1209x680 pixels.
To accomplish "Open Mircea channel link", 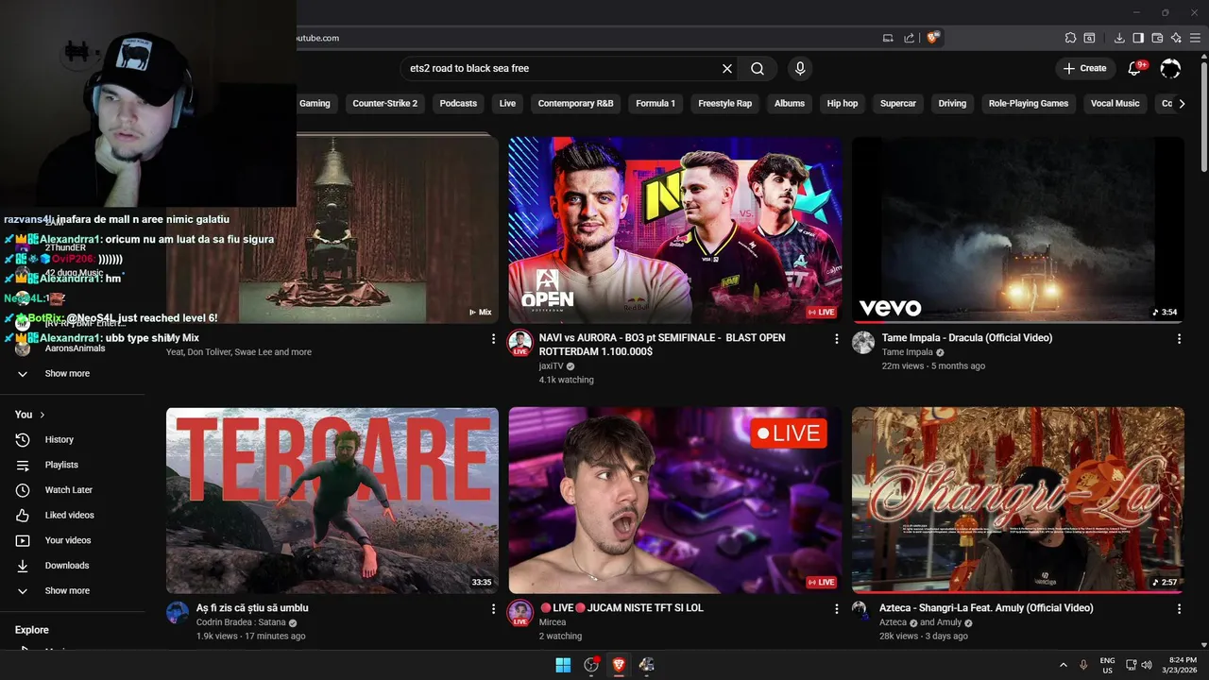I will [553, 622].
